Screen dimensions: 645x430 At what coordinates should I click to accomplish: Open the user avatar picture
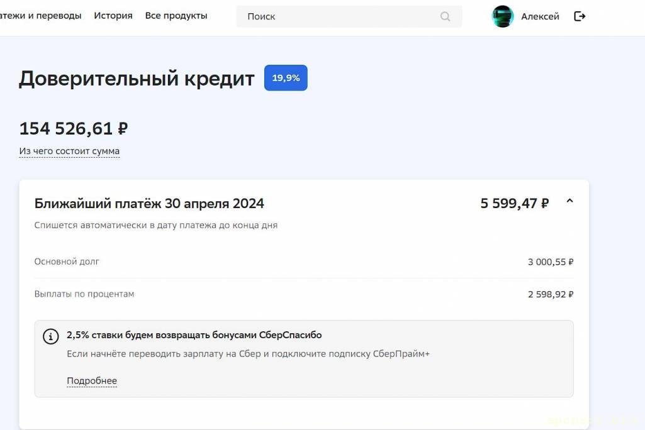click(503, 16)
